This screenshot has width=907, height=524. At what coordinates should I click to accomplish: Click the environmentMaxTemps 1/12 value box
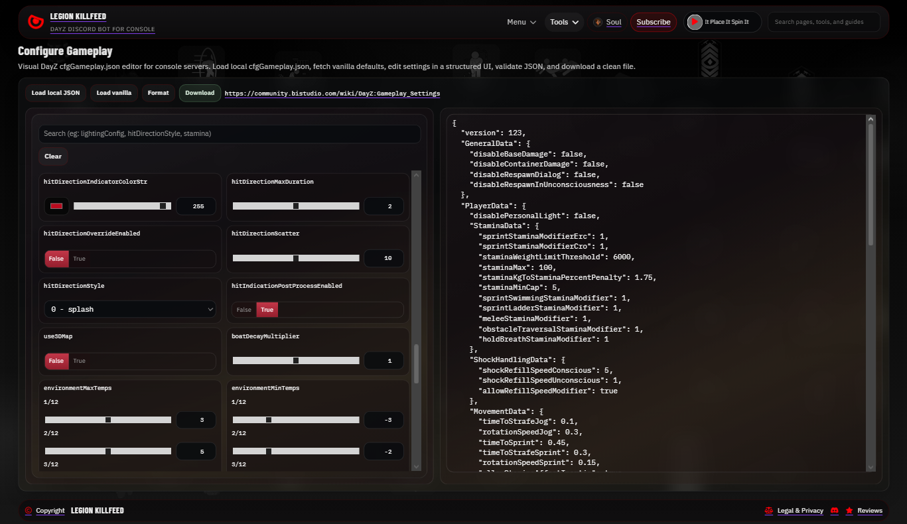pos(196,420)
